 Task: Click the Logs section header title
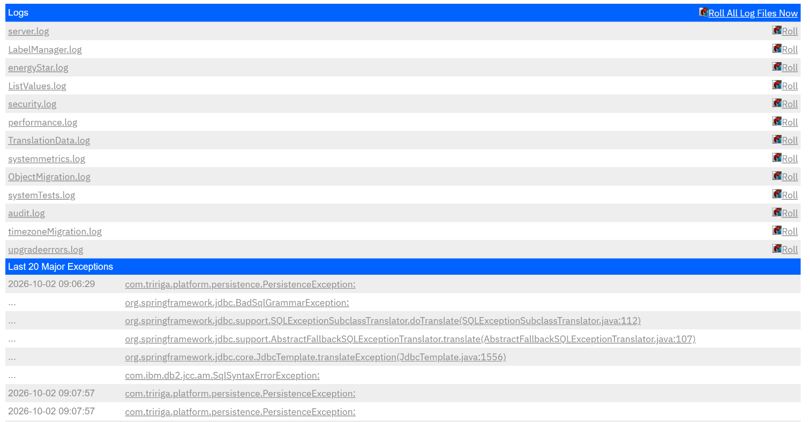(18, 12)
